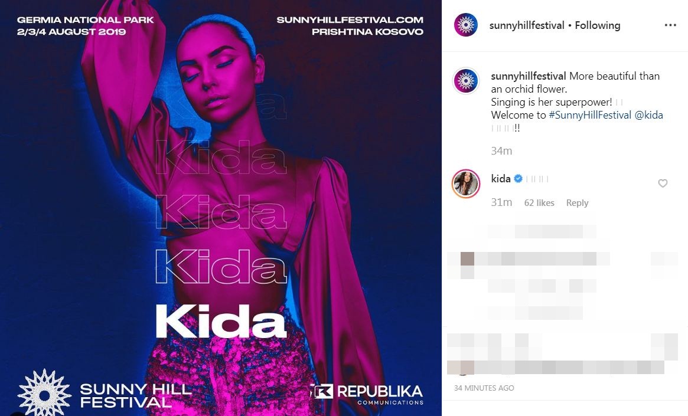Open the sunnyhillfestival username in the header

[x=527, y=25]
